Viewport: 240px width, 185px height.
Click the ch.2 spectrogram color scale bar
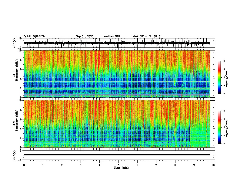(x=219, y=127)
